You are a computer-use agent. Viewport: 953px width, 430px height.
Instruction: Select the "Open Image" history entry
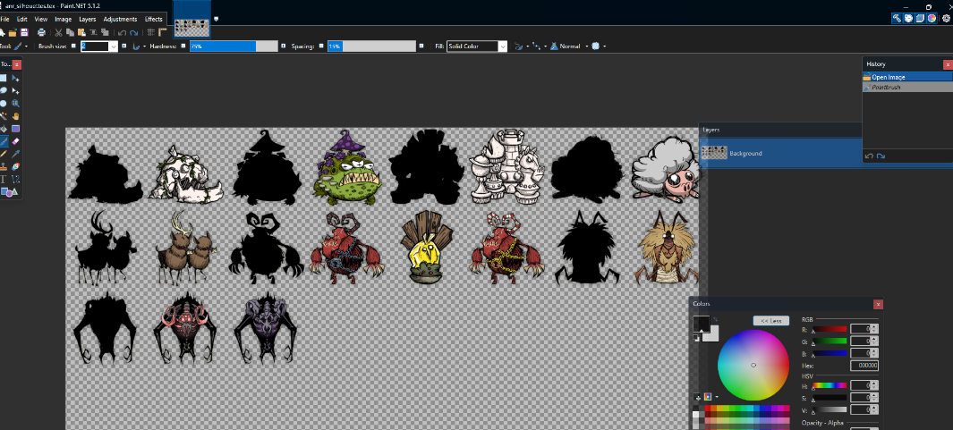(x=890, y=77)
